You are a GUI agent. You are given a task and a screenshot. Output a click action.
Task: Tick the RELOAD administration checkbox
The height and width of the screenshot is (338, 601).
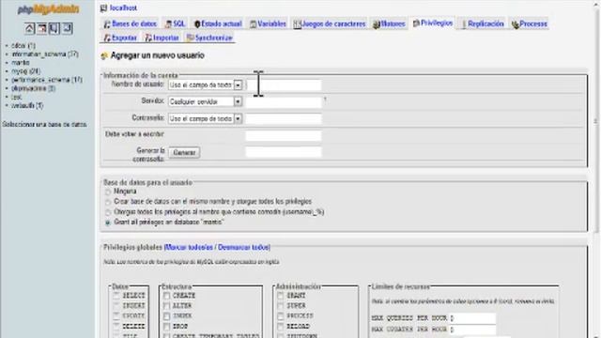[281, 327]
